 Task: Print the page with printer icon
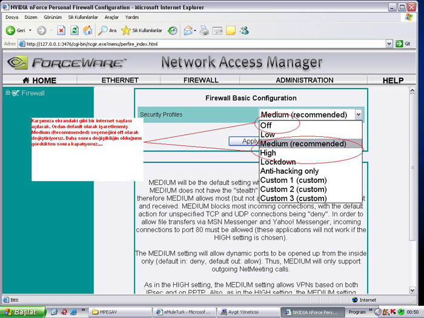[x=204, y=30]
